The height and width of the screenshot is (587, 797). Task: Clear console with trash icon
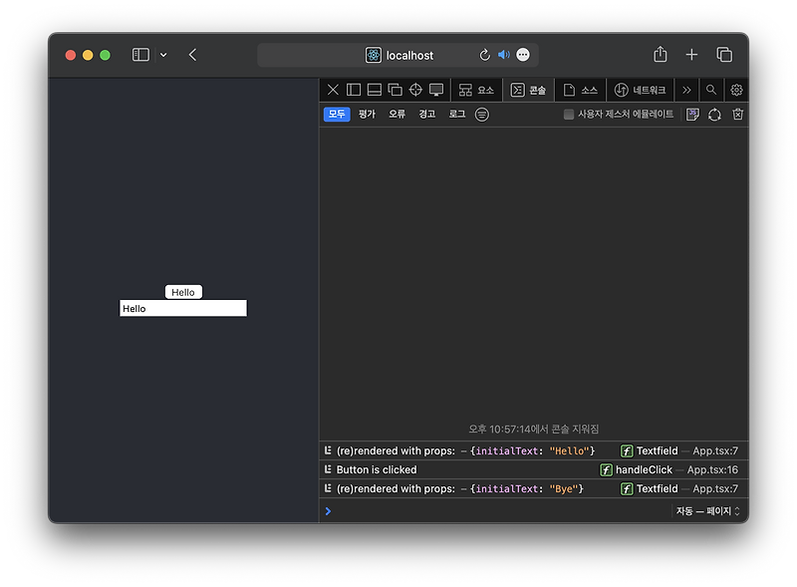(x=738, y=115)
